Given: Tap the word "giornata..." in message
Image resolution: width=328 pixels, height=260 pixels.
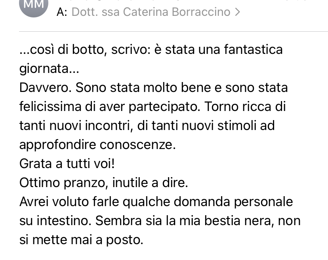Looking at the screenshot, I should 49,69.
